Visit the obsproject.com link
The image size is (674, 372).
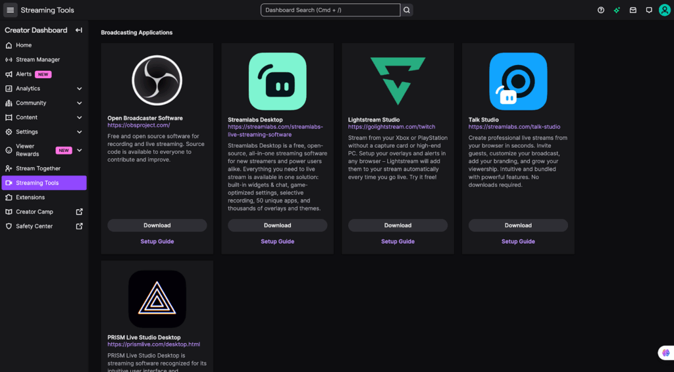click(139, 126)
